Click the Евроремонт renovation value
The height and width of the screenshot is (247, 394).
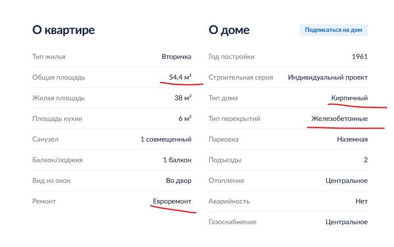pyautogui.click(x=172, y=201)
